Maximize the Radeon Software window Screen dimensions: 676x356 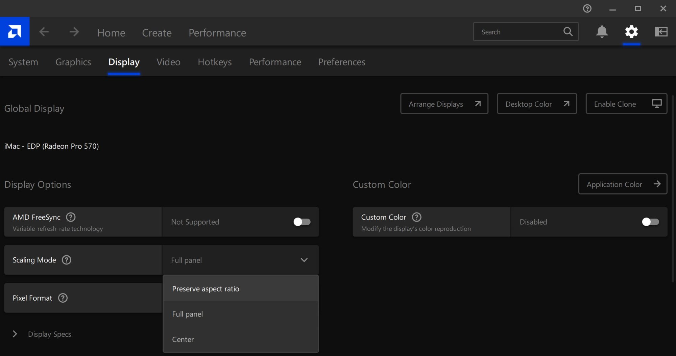click(x=638, y=8)
